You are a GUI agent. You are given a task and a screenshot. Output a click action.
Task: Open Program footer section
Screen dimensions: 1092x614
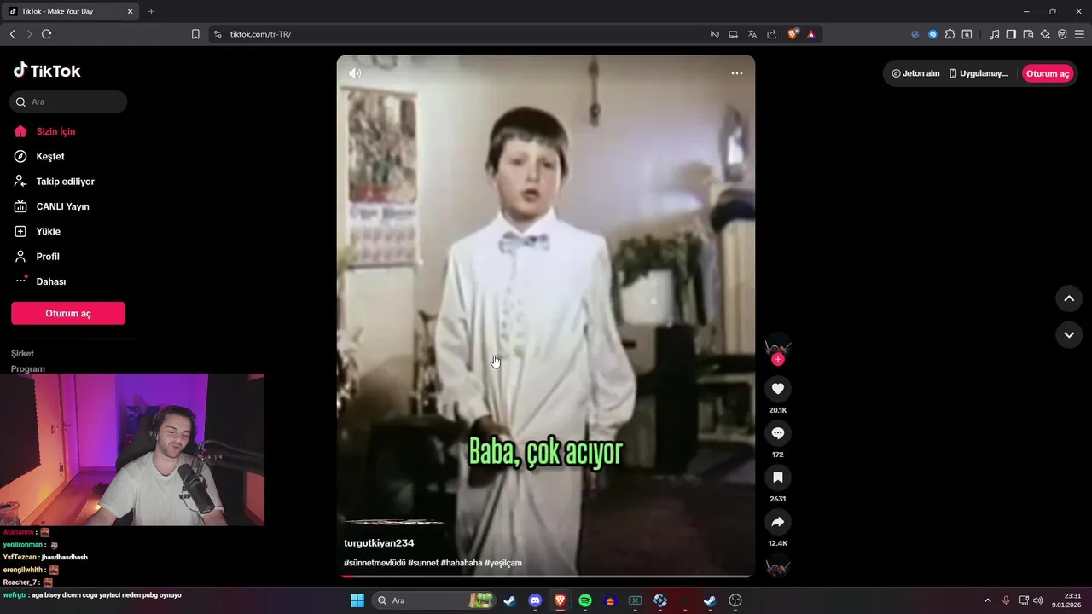[x=28, y=368]
